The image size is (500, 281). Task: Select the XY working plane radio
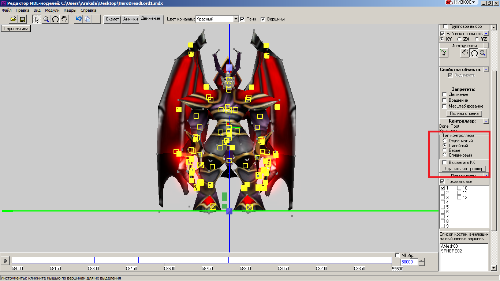(x=442, y=39)
